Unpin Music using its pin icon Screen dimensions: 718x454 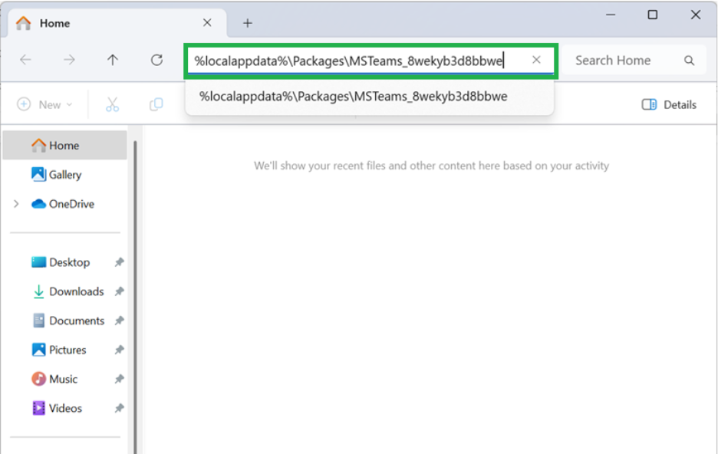tap(119, 379)
